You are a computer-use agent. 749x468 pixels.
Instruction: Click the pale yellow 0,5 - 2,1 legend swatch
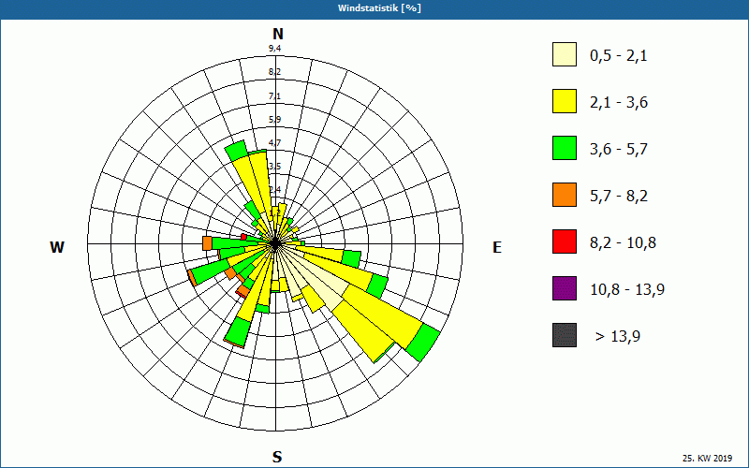click(x=565, y=54)
